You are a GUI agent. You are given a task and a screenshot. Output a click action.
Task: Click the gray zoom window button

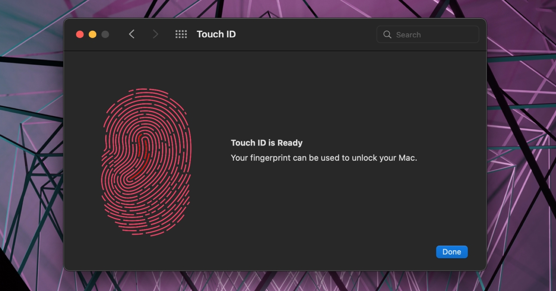[105, 34]
